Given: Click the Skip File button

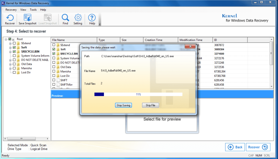Looking at the screenshot, I should click(150, 105).
